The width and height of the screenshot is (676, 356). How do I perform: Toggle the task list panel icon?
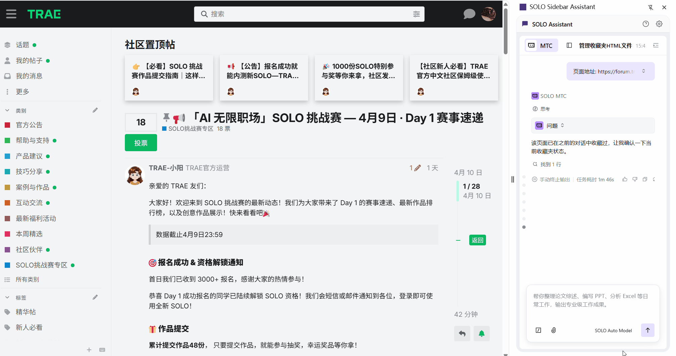click(656, 45)
